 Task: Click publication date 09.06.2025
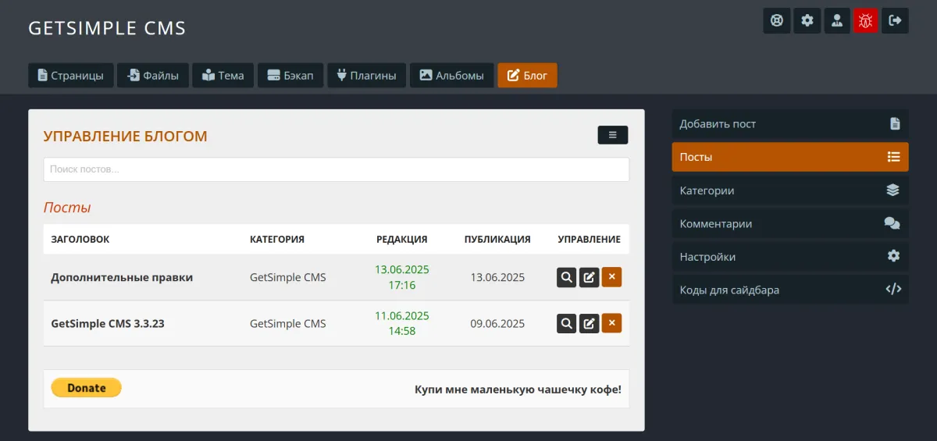(497, 323)
